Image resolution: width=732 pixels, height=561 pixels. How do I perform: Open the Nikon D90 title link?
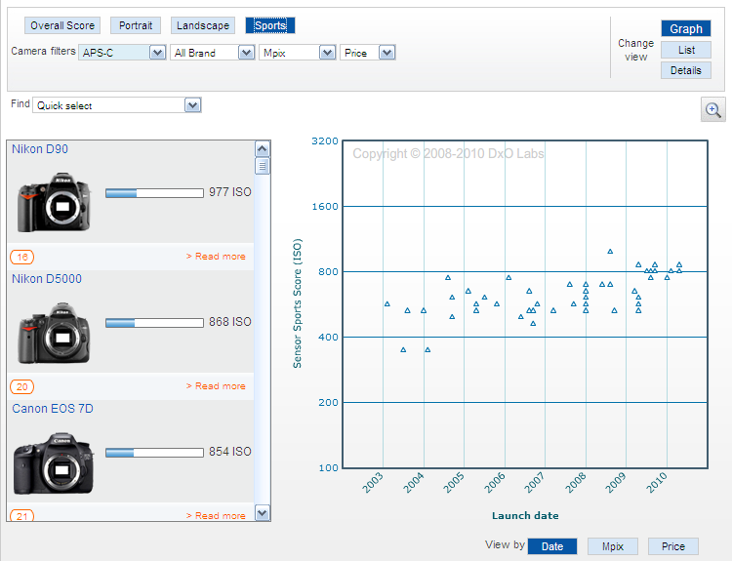click(x=40, y=149)
